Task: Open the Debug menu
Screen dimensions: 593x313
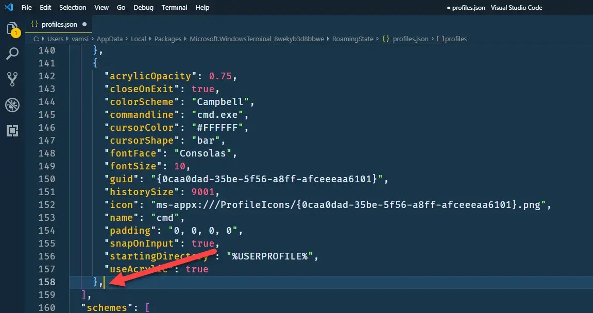Action: click(143, 8)
